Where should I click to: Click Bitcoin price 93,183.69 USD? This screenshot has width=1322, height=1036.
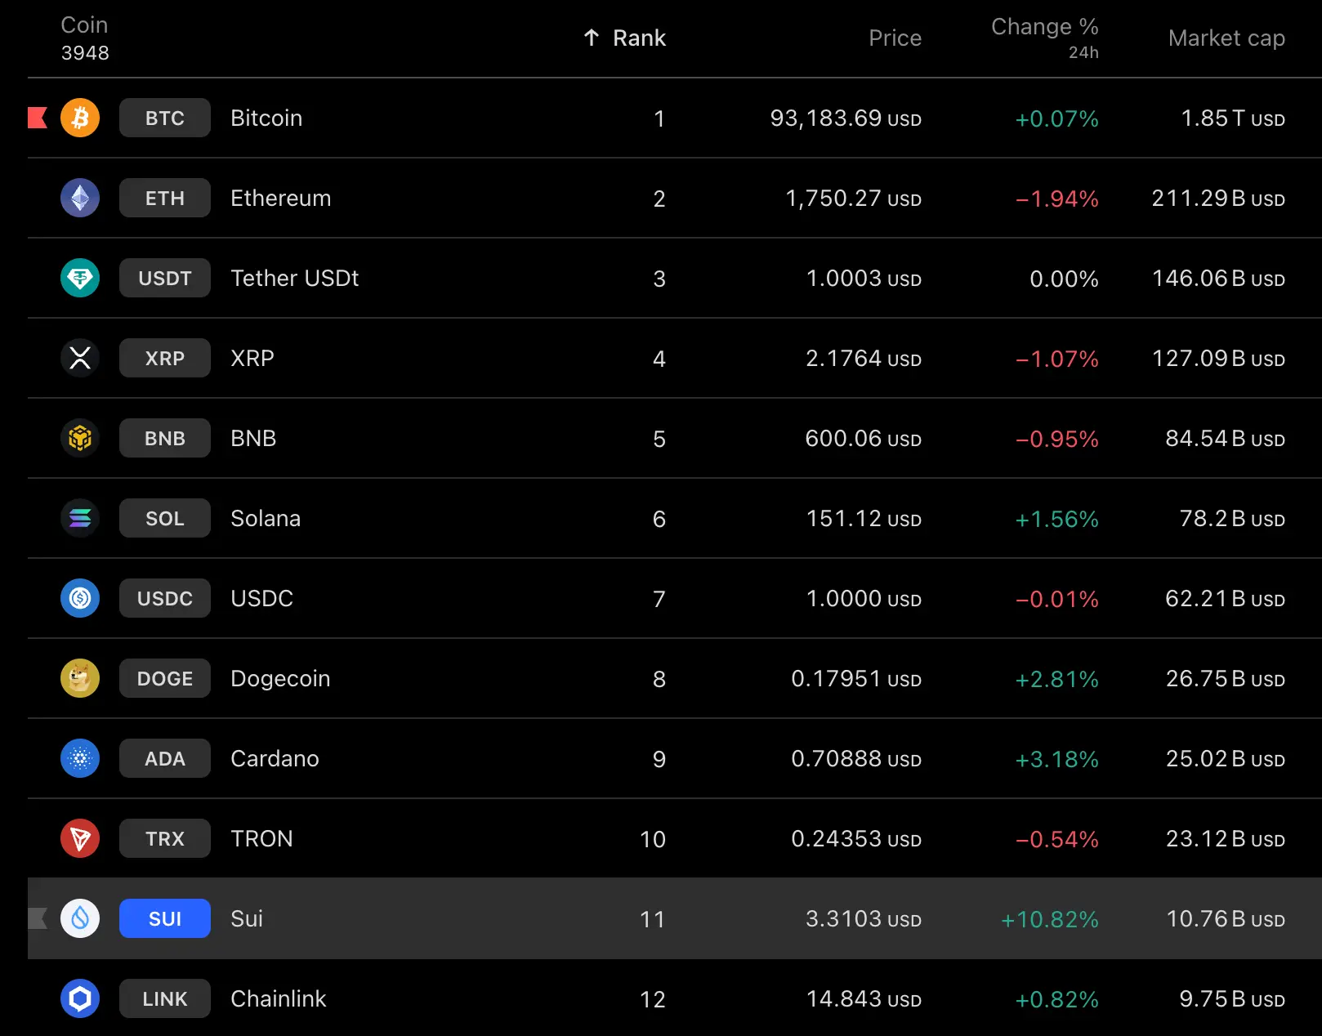[846, 118]
